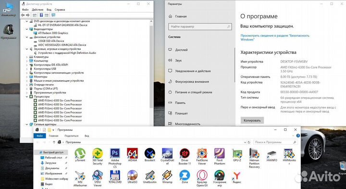Collapse the Процессоры node in Device Manager
This screenshot has width=346, height=189.
coord(27,97)
